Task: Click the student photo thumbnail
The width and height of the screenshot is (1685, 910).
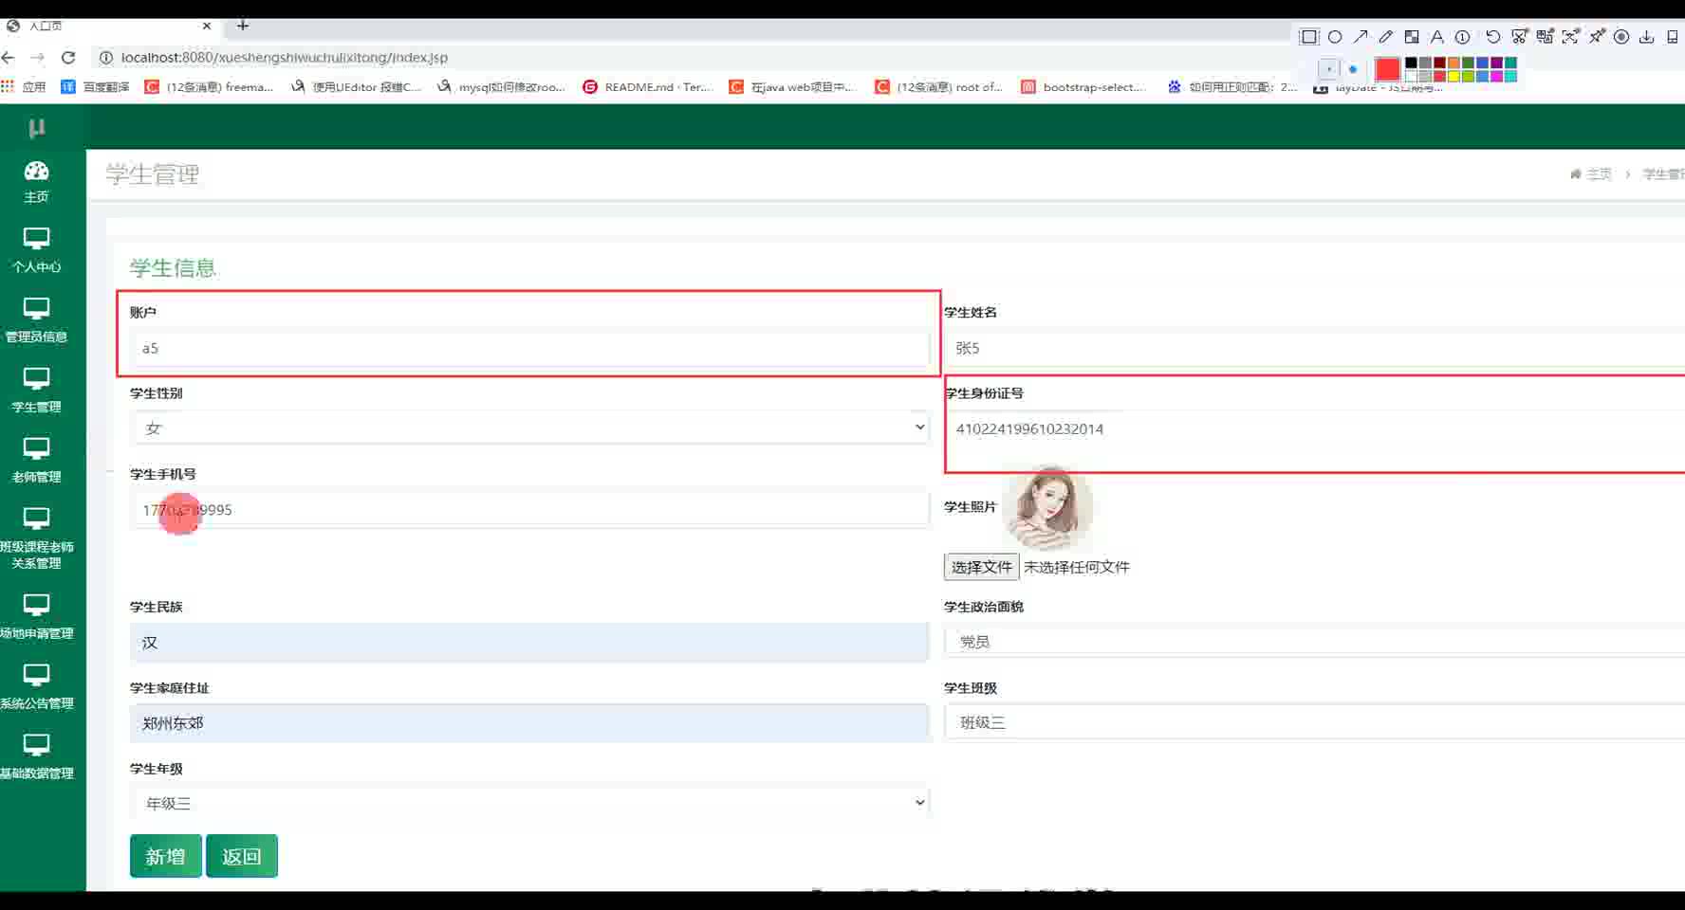Action: coord(1048,508)
